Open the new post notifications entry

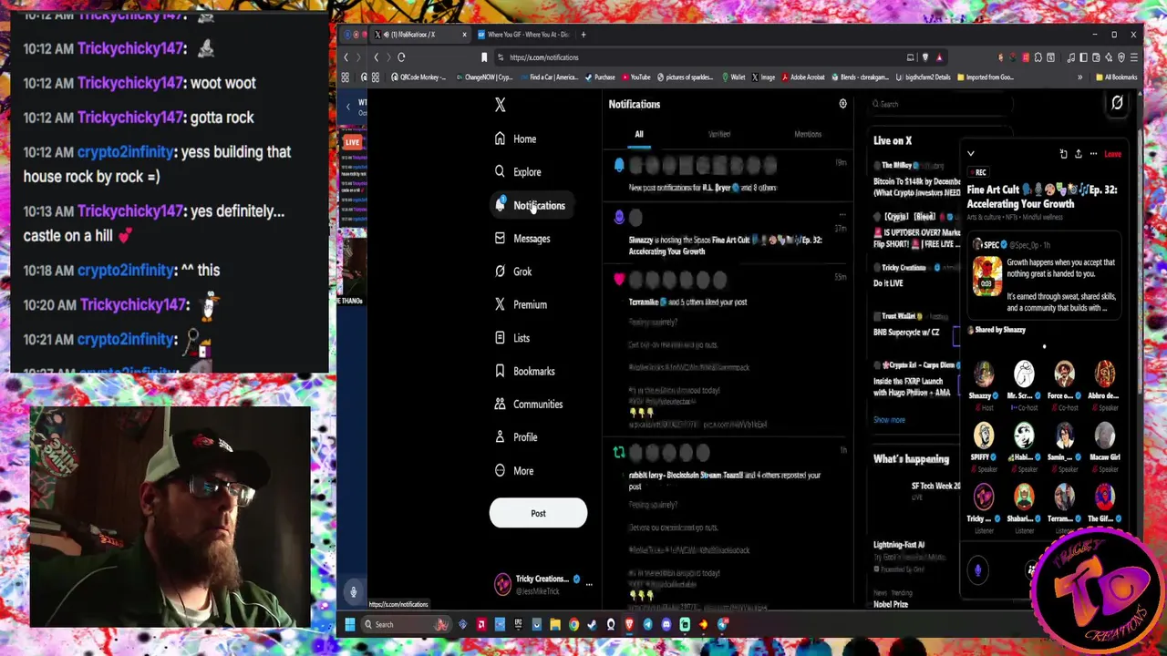pos(729,178)
